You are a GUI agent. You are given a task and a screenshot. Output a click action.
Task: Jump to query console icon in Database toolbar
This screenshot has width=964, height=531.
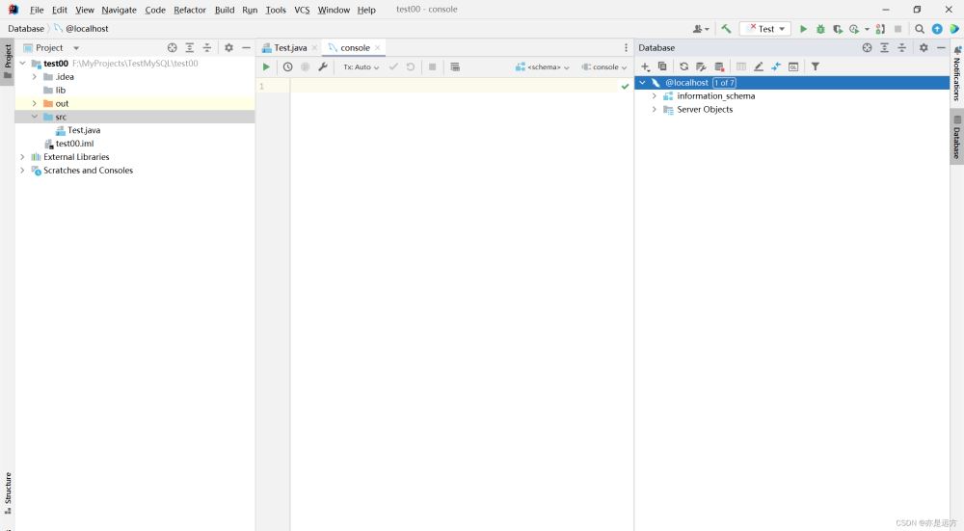pyautogui.click(x=793, y=66)
